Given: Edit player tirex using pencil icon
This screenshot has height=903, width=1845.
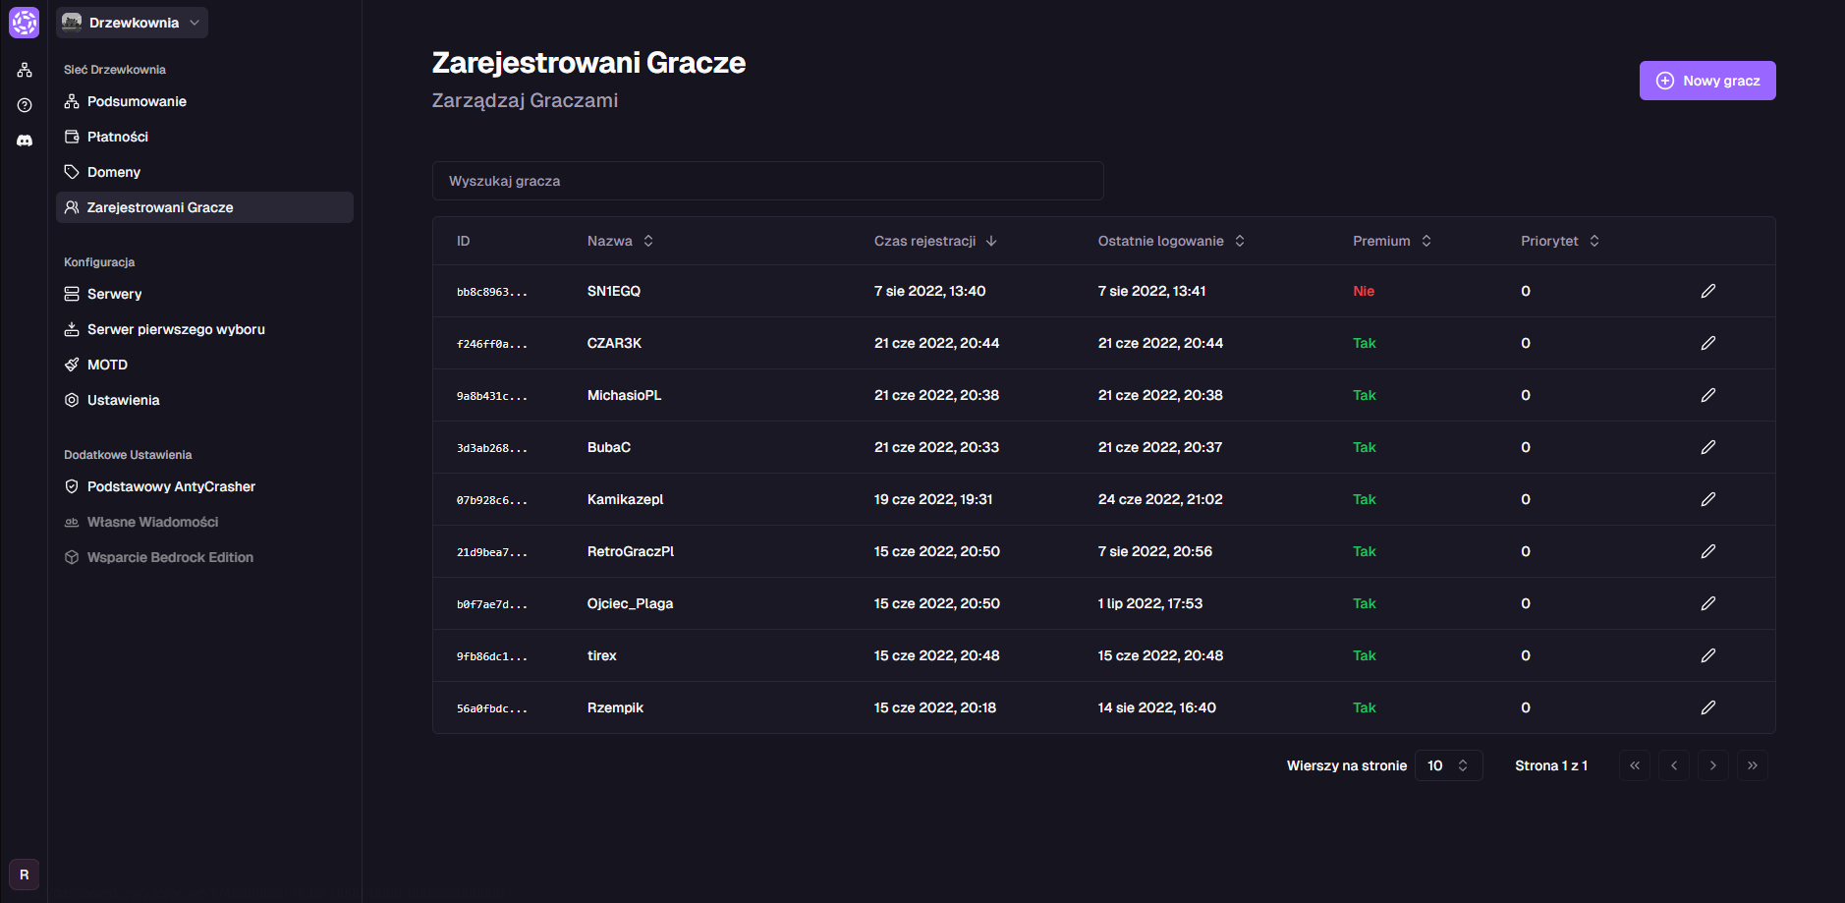Looking at the screenshot, I should click(1707, 655).
